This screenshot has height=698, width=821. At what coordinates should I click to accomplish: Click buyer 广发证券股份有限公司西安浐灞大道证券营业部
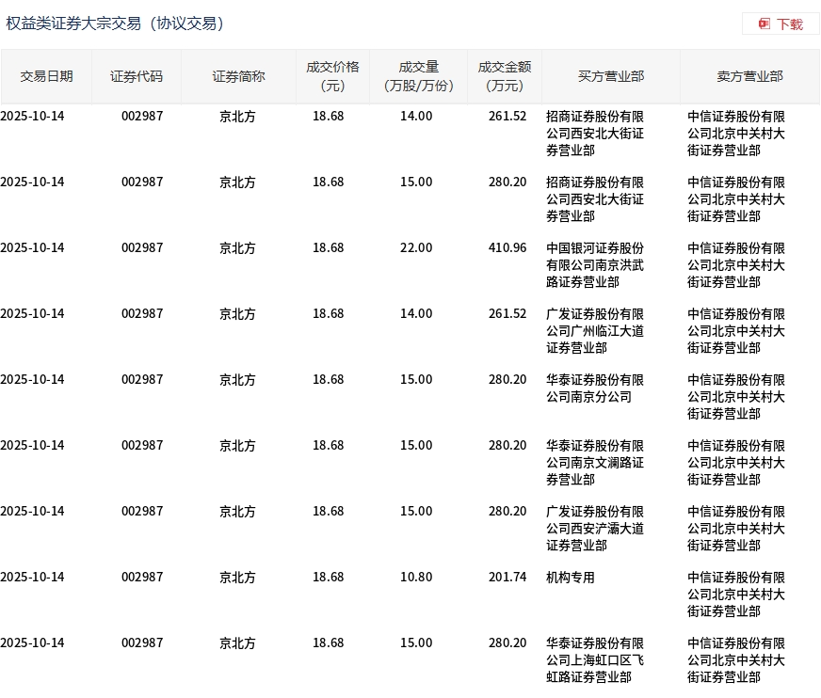tap(595, 529)
